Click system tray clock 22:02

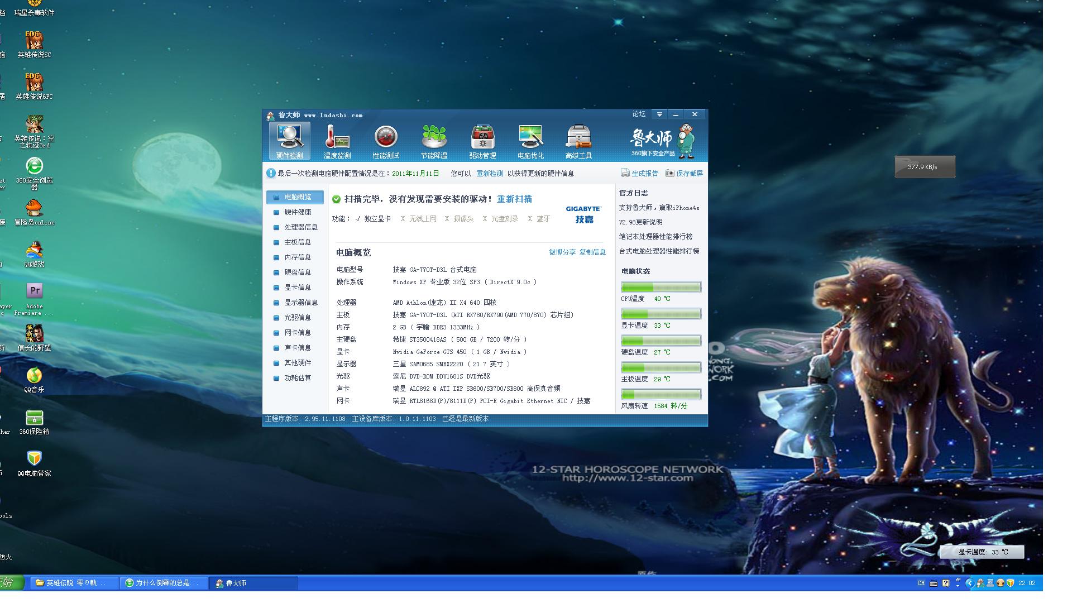(x=1027, y=583)
